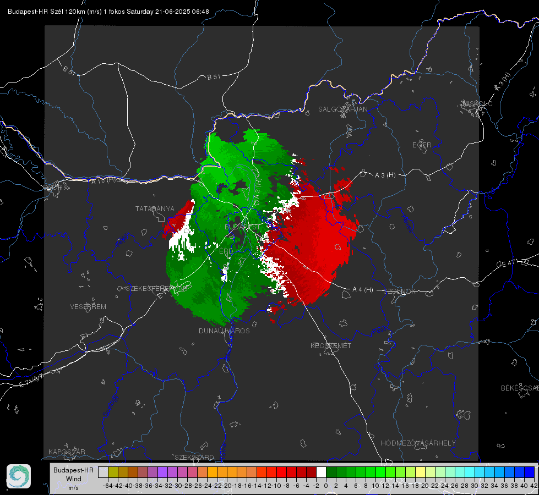Click the "Budapest-HR Wind m/s" legend caption
Viewport: 539px width, 495px height.
click(74, 479)
